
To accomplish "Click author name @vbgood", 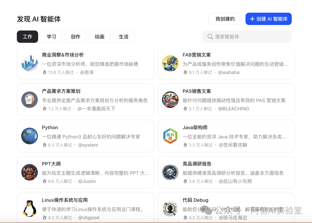I will (x=89, y=218).
